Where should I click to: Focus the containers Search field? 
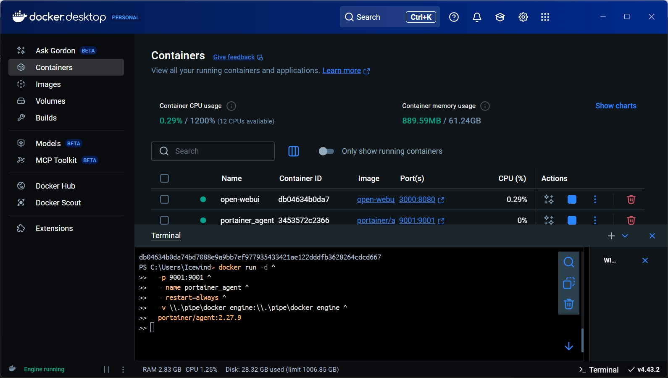[213, 151]
